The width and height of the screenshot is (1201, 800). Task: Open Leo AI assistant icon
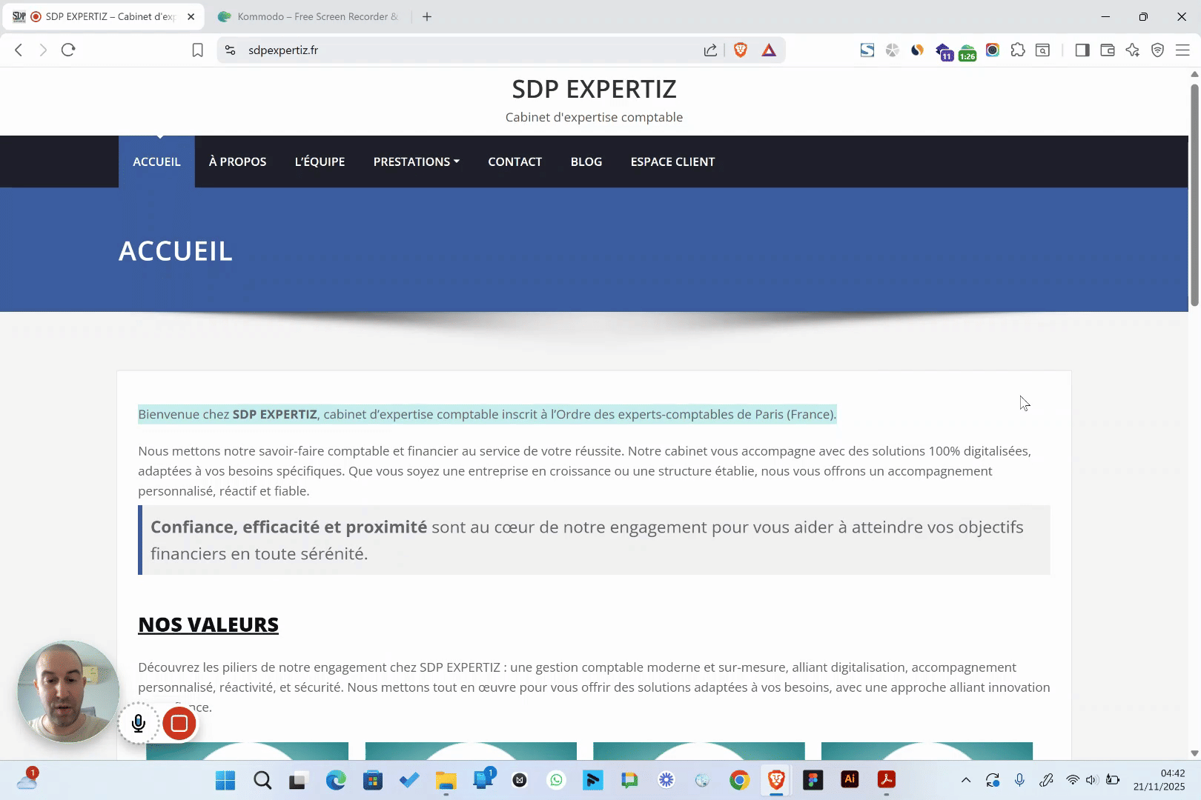tap(1132, 50)
